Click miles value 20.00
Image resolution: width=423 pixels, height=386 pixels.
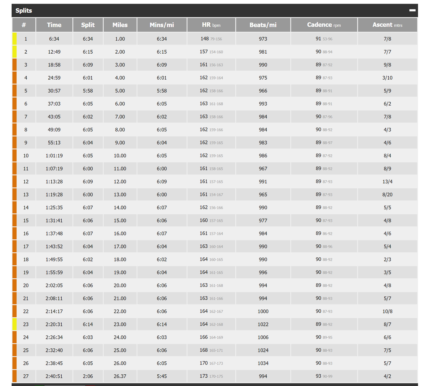tap(120, 285)
